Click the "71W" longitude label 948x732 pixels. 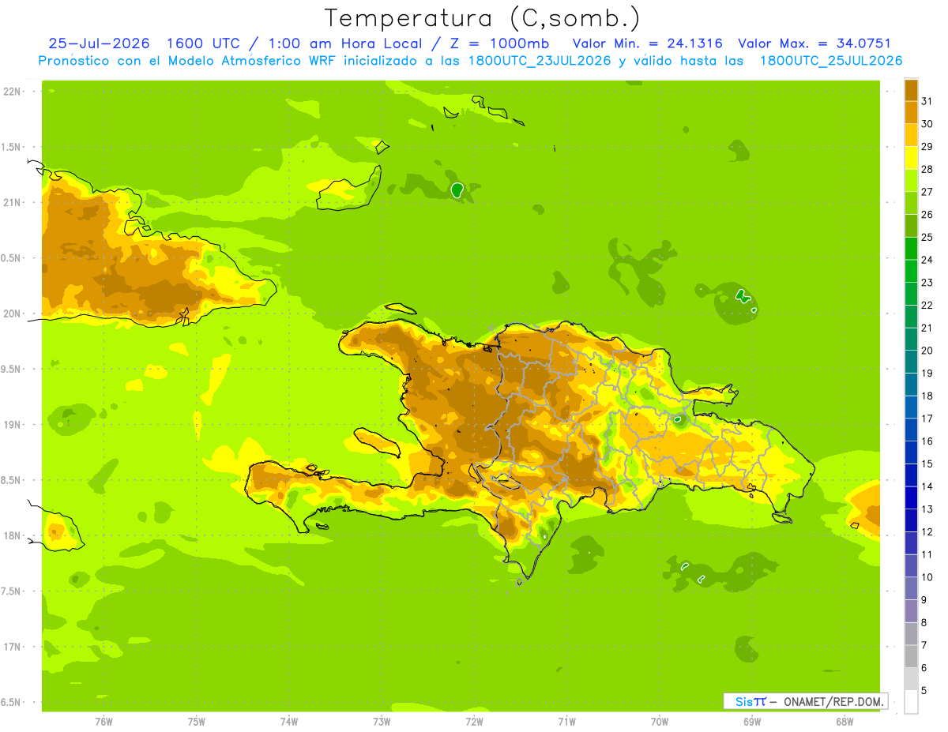coord(566,721)
